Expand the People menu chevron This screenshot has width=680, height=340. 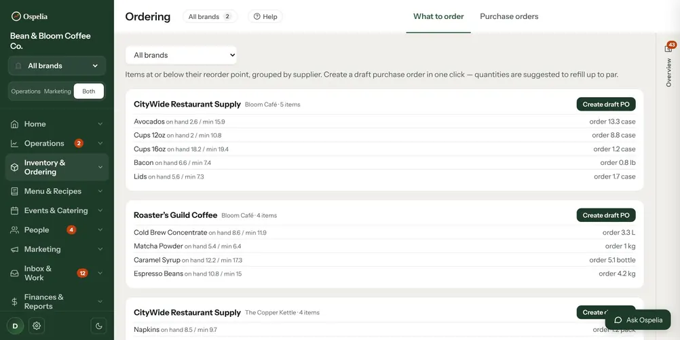click(100, 230)
